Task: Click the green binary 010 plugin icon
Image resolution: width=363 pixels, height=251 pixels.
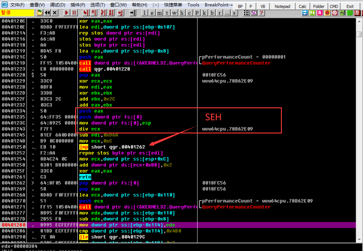Action: tap(342, 13)
